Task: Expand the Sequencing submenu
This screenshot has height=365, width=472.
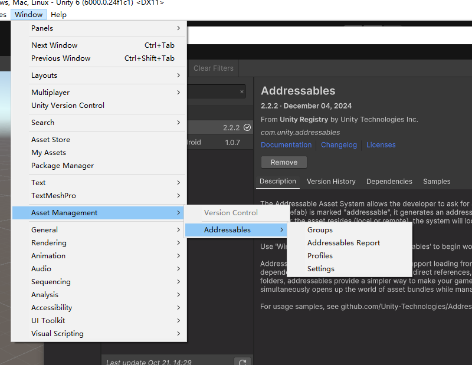Action: 99,282
